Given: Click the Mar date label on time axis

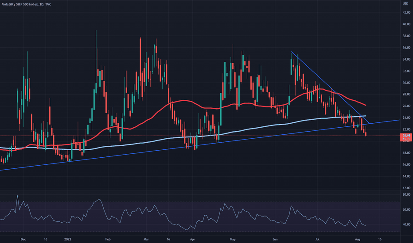Looking at the screenshot, I should (146, 239).
